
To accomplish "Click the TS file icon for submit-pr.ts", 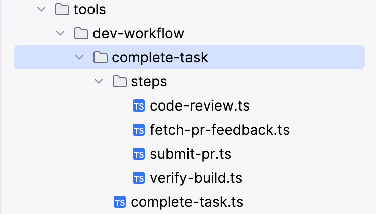I will tap(139, 154).
